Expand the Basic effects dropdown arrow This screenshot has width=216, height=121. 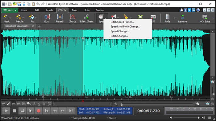click(10, 18)
